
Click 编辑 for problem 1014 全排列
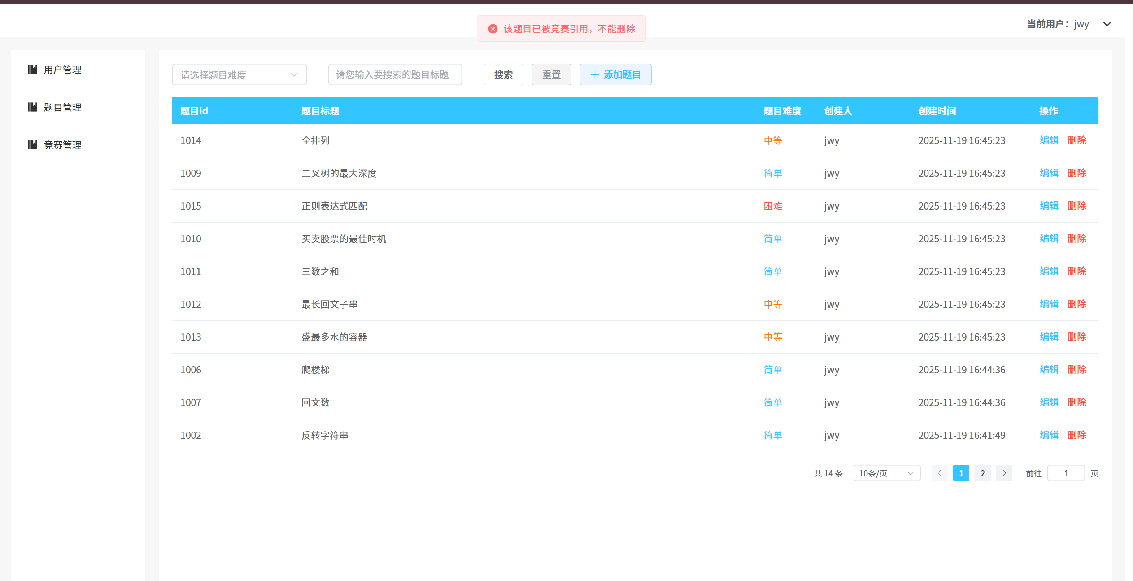(x=1049, y=140)
